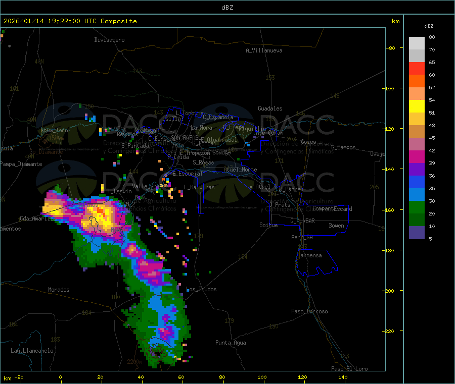The image size is (455, 384).
Task: Click the Divisadero map label
Action: (109, 40)
